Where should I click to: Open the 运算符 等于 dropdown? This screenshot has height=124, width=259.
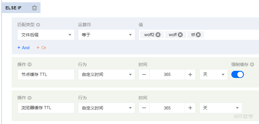[x=106, y=35]
